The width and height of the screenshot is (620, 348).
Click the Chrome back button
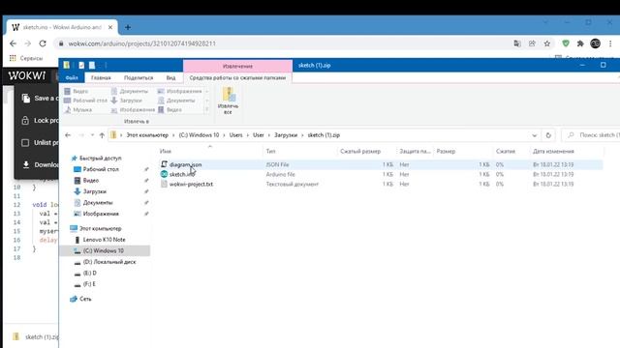point(13,43)
